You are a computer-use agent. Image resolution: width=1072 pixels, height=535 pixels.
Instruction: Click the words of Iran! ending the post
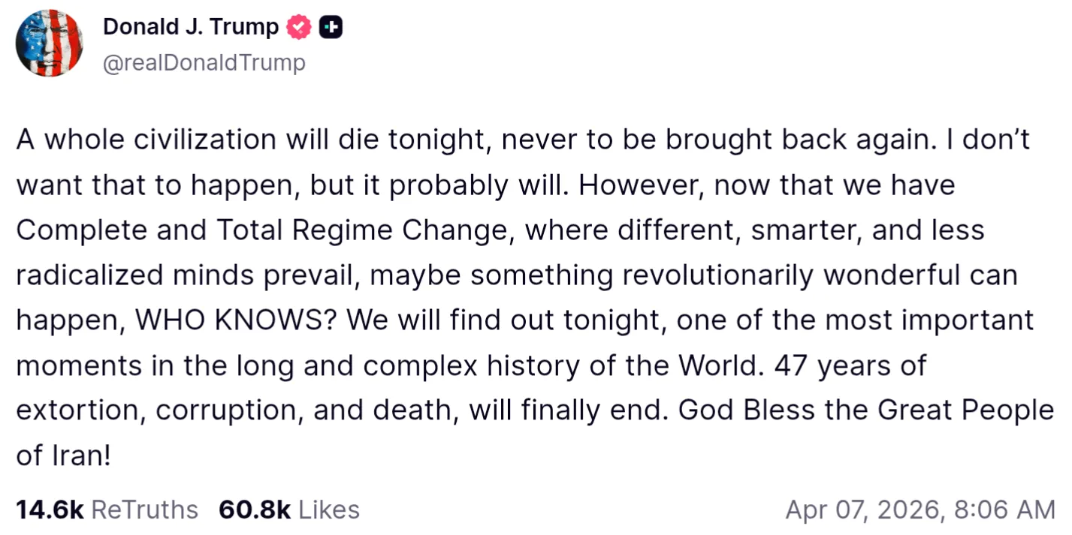tap(64, 455)
